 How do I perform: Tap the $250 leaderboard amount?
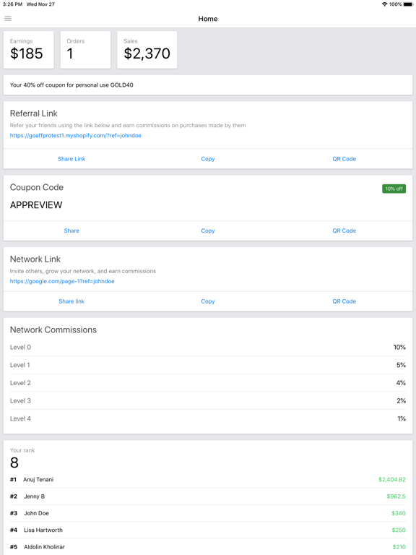click(399, 530)
